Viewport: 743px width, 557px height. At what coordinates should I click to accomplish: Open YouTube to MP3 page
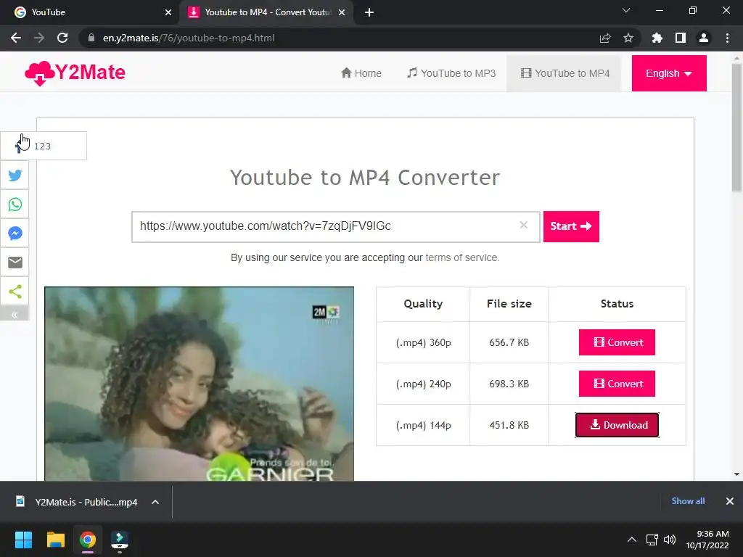[x=451, y=73]
